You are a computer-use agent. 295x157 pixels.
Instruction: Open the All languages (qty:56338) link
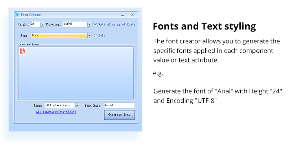point(56,112)
